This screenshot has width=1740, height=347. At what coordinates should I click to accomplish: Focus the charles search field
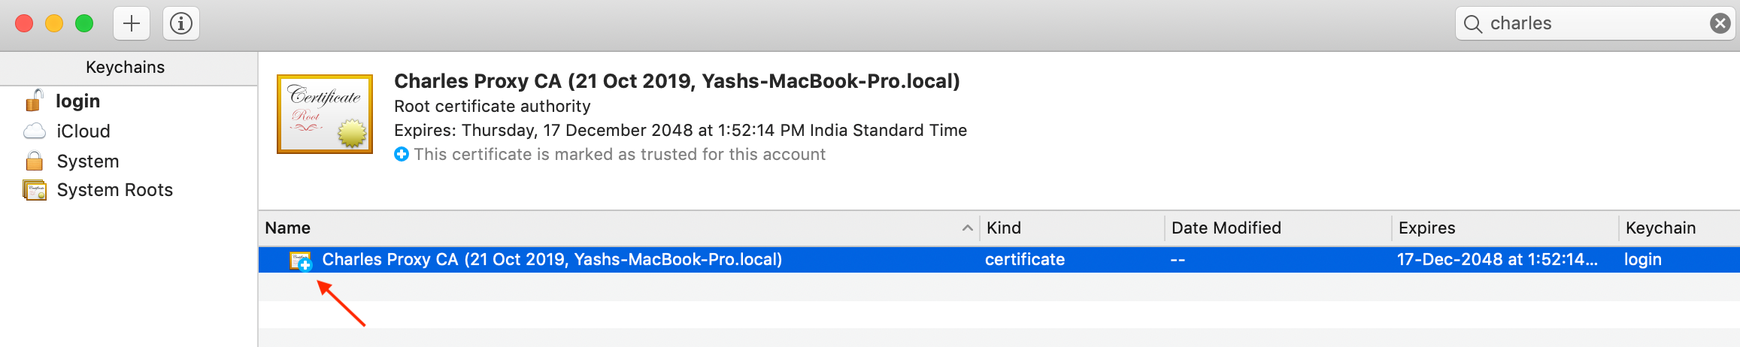(1594, 23)
